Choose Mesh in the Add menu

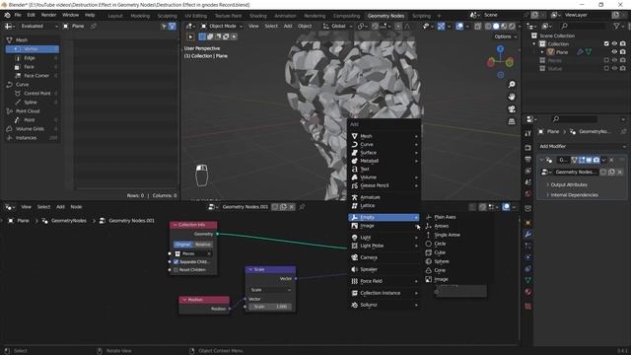(384, 136)
